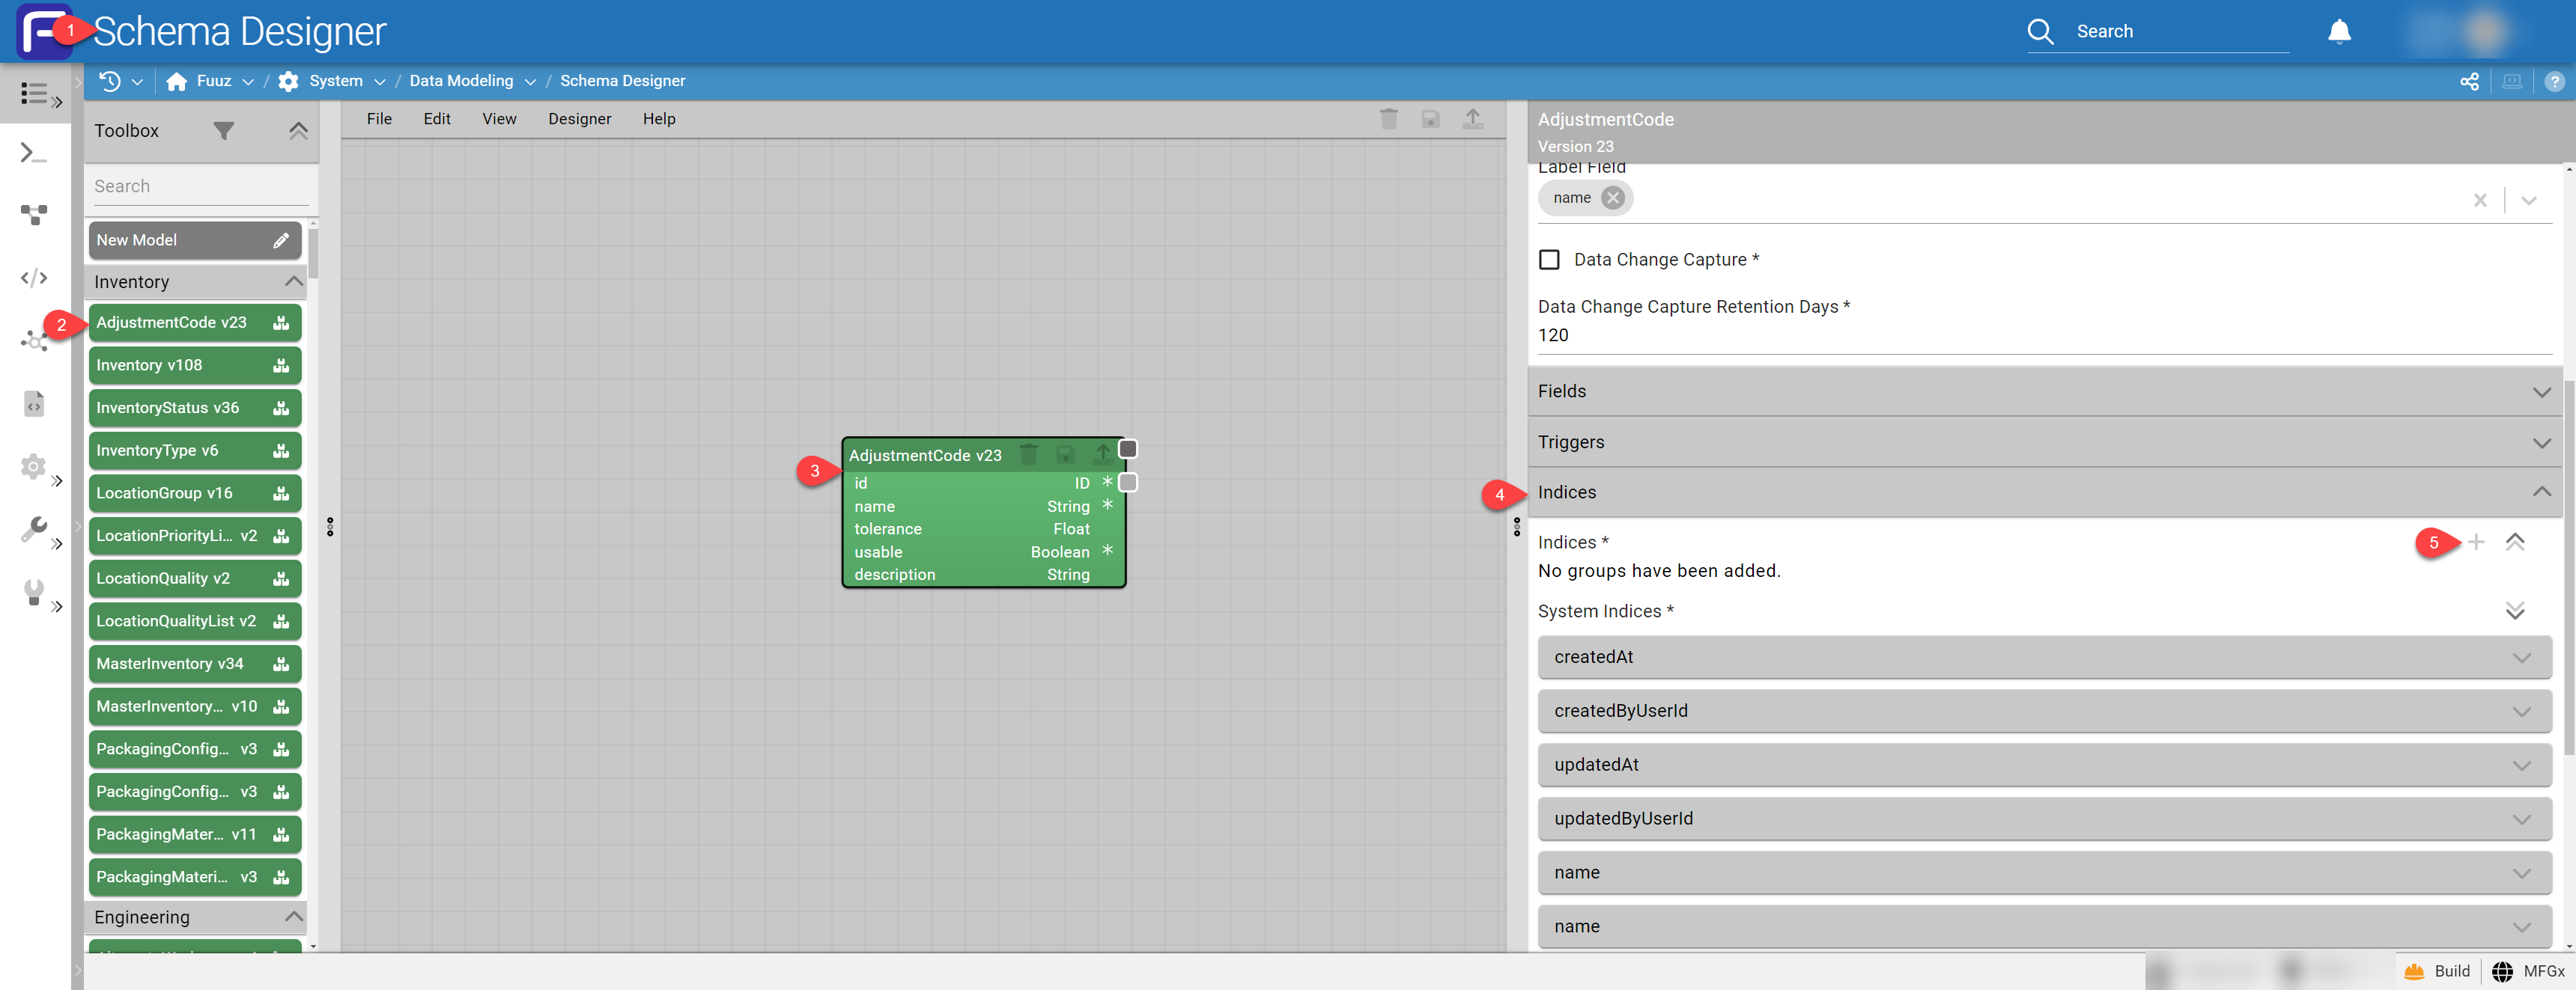This screenshot has width=2576, height=990.
Task: Click the designer toolbar deploy upload icon
Action: [x=1472, y=119]
